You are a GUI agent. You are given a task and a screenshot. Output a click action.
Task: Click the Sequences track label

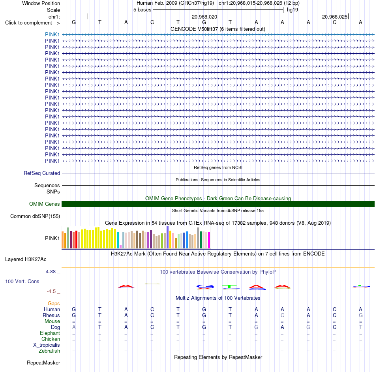(x=47, y=185)
